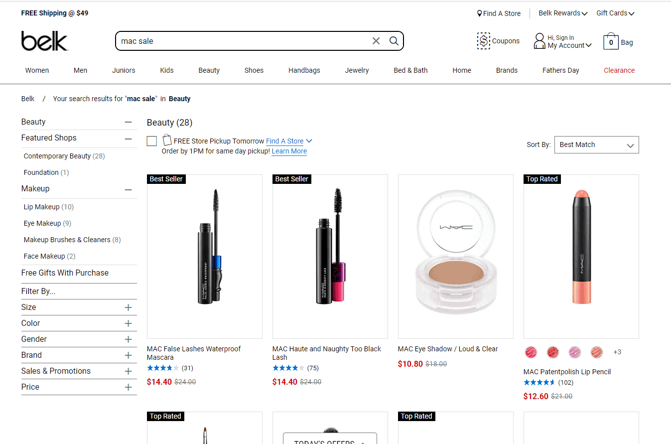
Task: Expand the Sales & Promotions filter
Action: point(129,371)
